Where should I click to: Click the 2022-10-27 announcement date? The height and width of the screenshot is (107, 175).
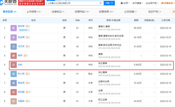(165, 38)
